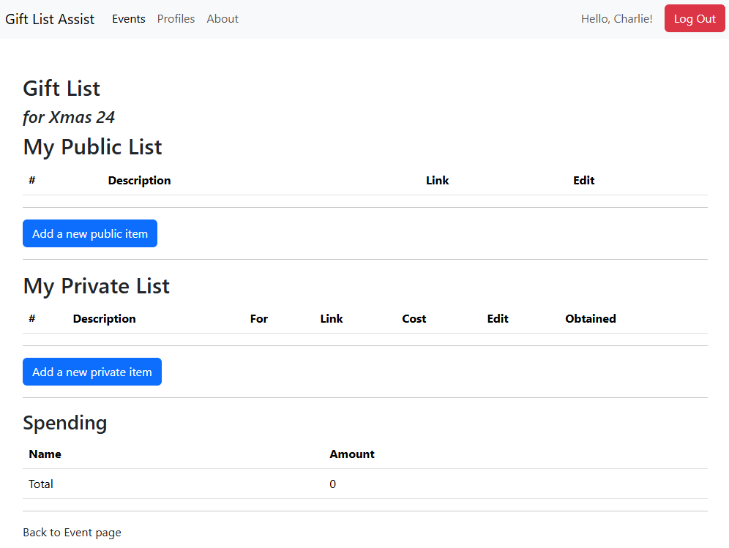Open the Events nav item
The image size is (729, 548).
128,19
